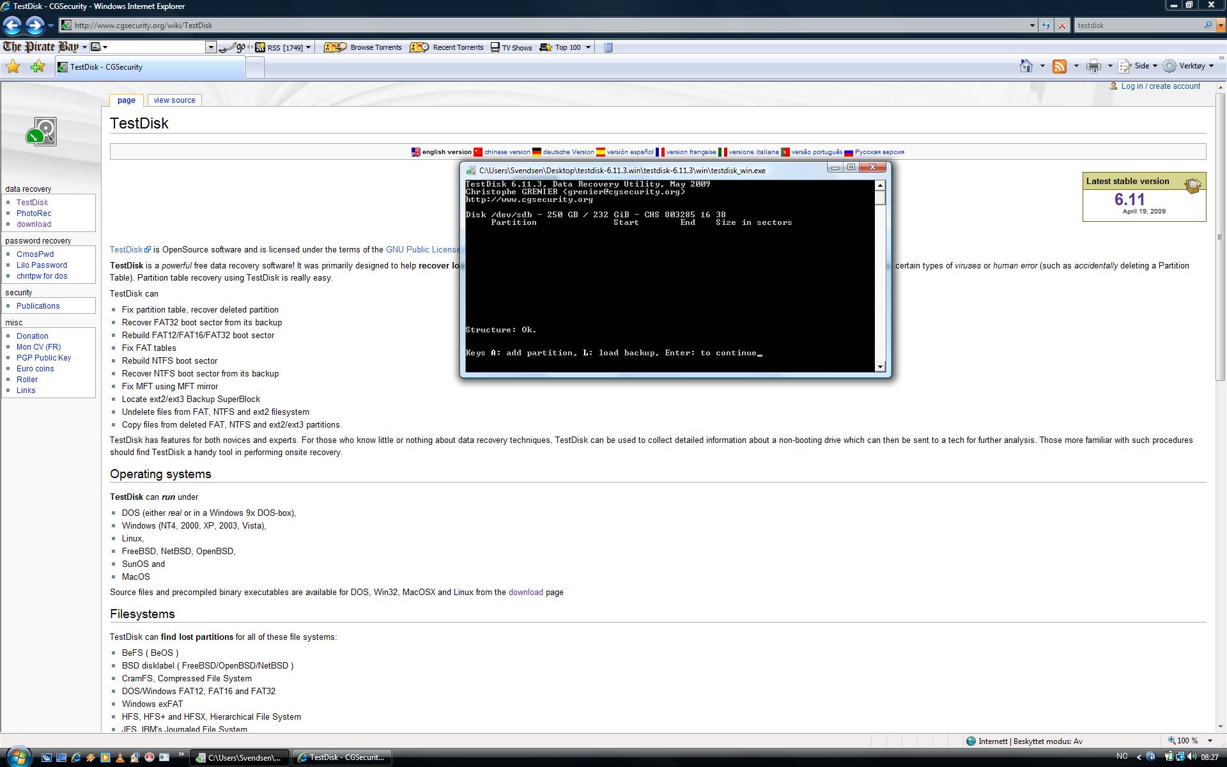Image resolution: width=1227 pixels, height=767 pixels.
Task: Open the volume speaker tray icon
Action: [x=1191, y=757]
